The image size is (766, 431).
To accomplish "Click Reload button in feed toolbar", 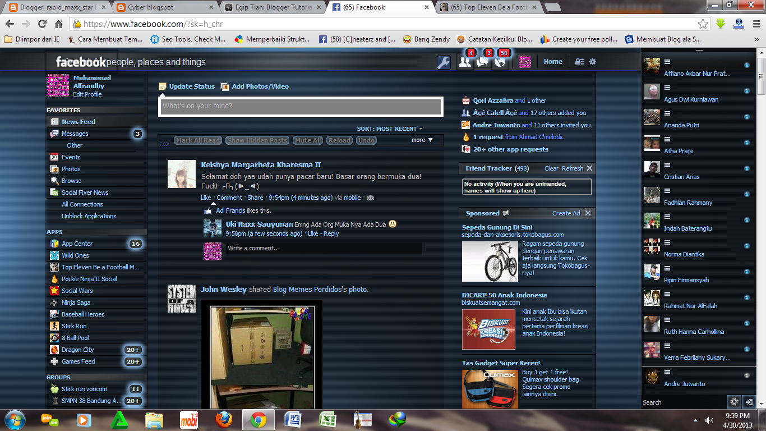I will (339, 140).
